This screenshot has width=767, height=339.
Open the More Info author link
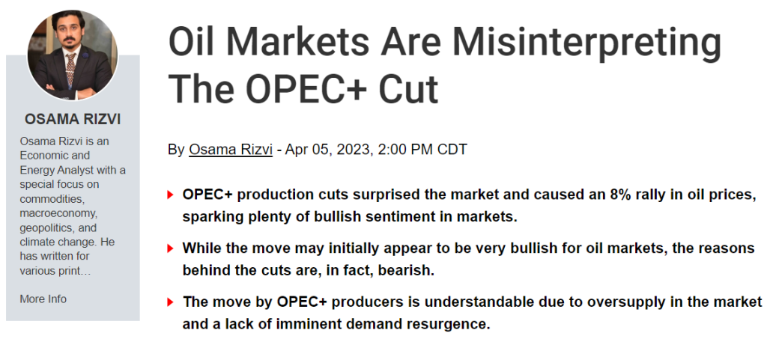(43, 299)
